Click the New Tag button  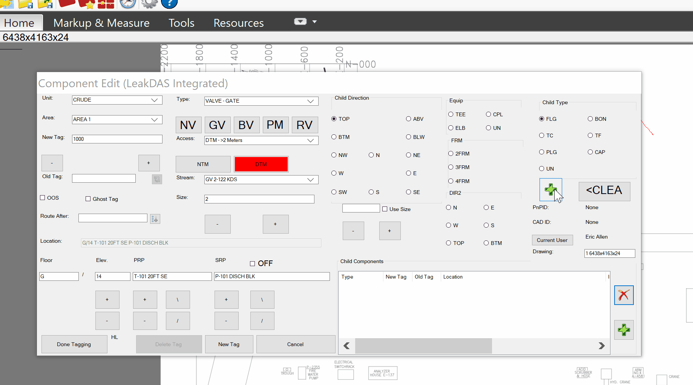coord(229,344)
